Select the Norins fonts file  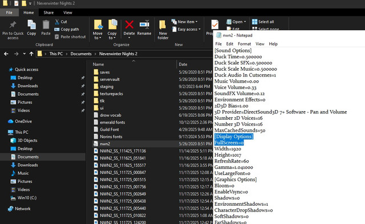(108, 137)
